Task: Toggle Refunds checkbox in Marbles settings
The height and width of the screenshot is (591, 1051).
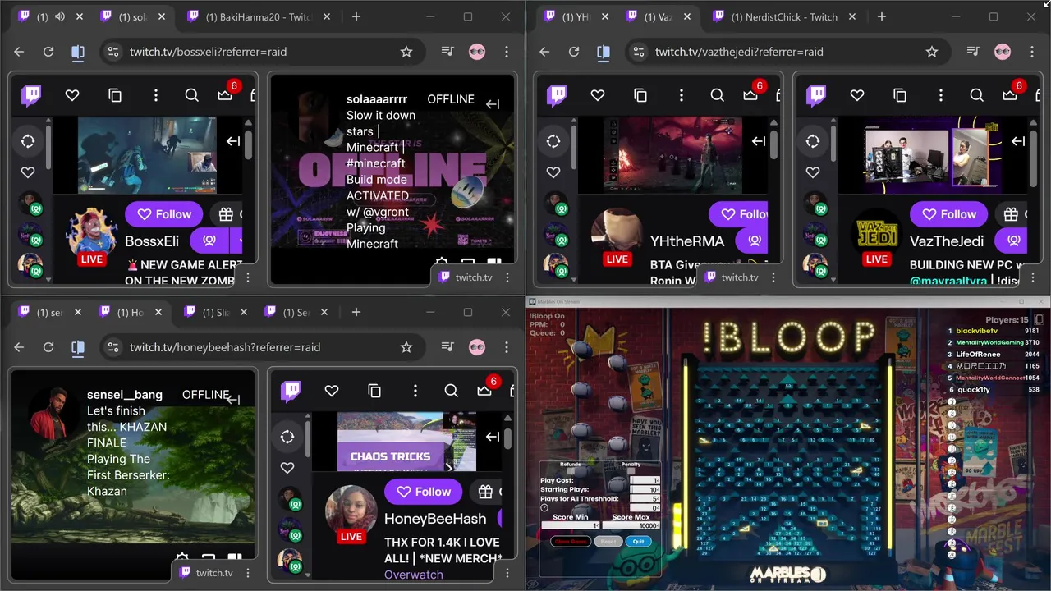Action: [x=571, y=471]
